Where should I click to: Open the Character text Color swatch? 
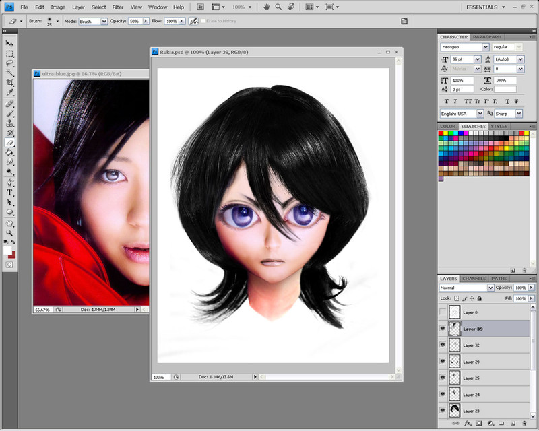pyautogui.click(x=505, y=90)
